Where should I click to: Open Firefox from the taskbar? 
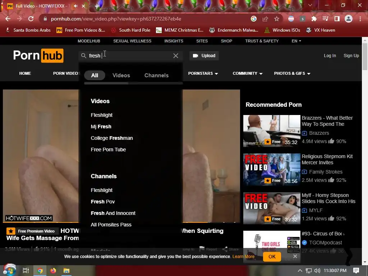point(53,271)
